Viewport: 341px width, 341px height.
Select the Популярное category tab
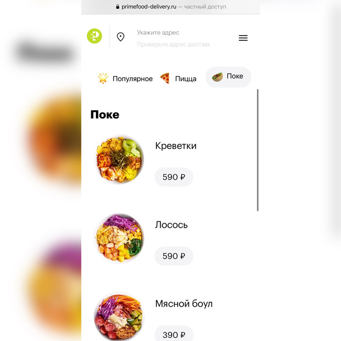coord(125,79)
